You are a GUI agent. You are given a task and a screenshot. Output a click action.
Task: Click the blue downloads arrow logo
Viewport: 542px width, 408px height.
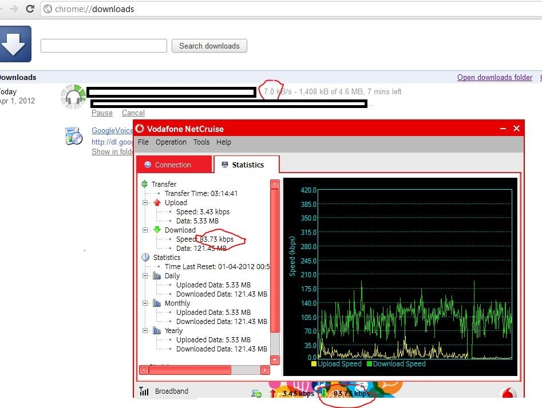coord(15,44)
